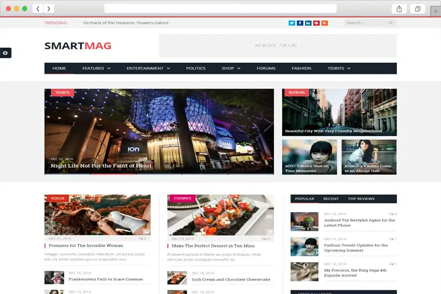Viewport: 441px width, 294px height.
Task: Click the red social icon beside LinkedIn
Action: [316, 23]
